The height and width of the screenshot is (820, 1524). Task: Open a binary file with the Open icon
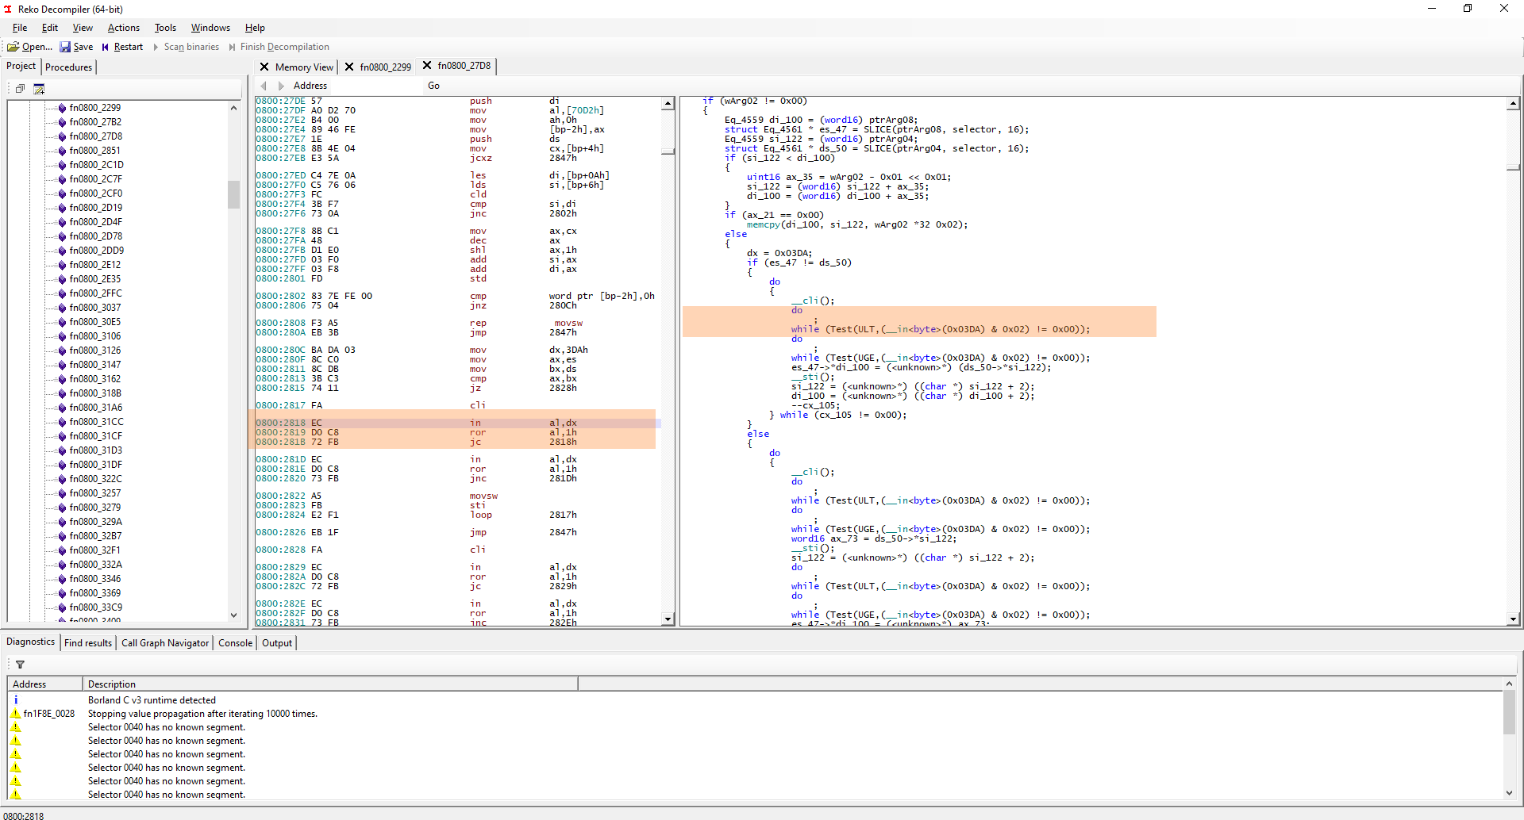pos(14,47)
